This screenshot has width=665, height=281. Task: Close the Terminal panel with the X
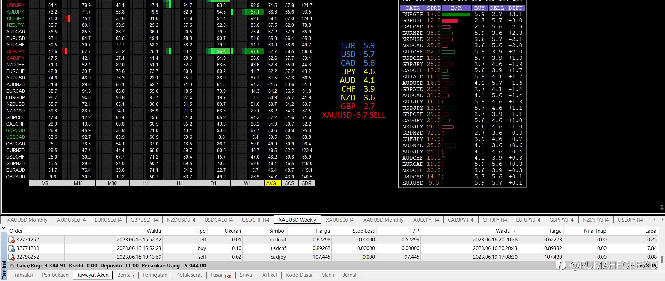pos(3,228)
